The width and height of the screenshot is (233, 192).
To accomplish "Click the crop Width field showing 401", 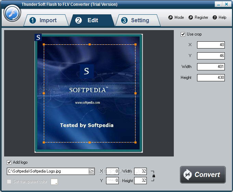I will point(211,67).
